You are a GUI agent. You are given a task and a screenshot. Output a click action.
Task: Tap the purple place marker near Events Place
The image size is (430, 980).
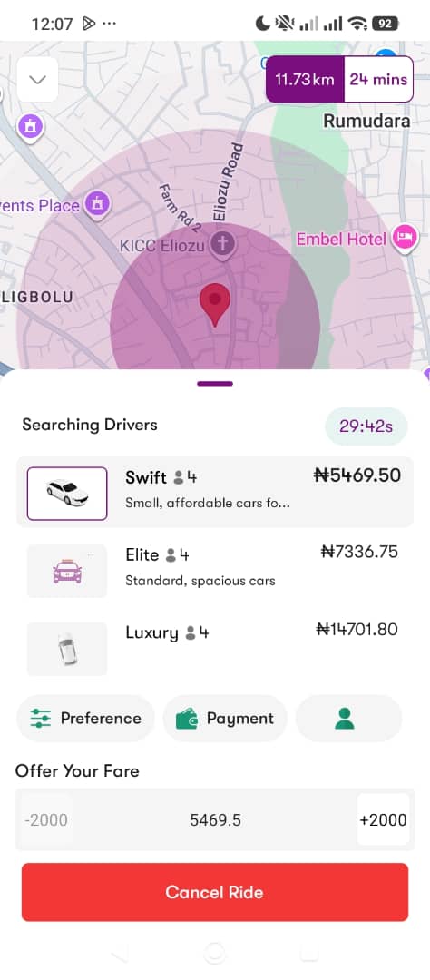(97, 203)
